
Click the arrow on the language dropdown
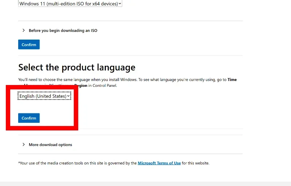[x=68, y=96]
